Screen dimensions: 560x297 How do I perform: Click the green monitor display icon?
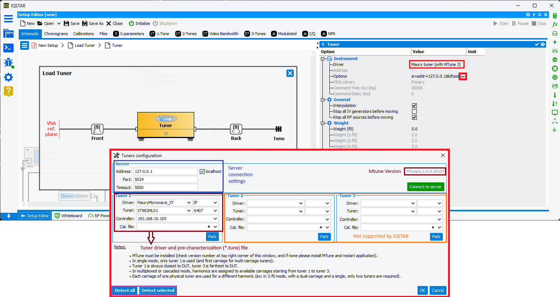pyautogui.click(x=555, y=112)
